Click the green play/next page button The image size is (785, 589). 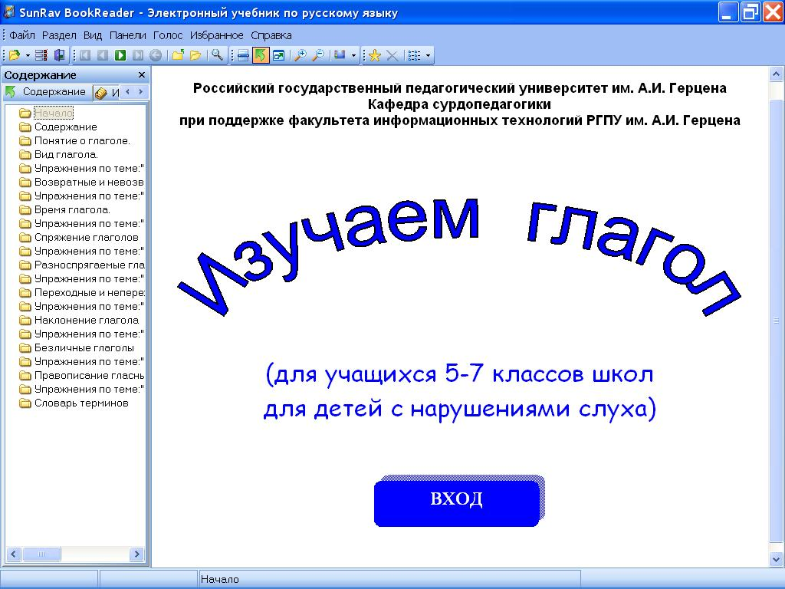coord(120,55)
